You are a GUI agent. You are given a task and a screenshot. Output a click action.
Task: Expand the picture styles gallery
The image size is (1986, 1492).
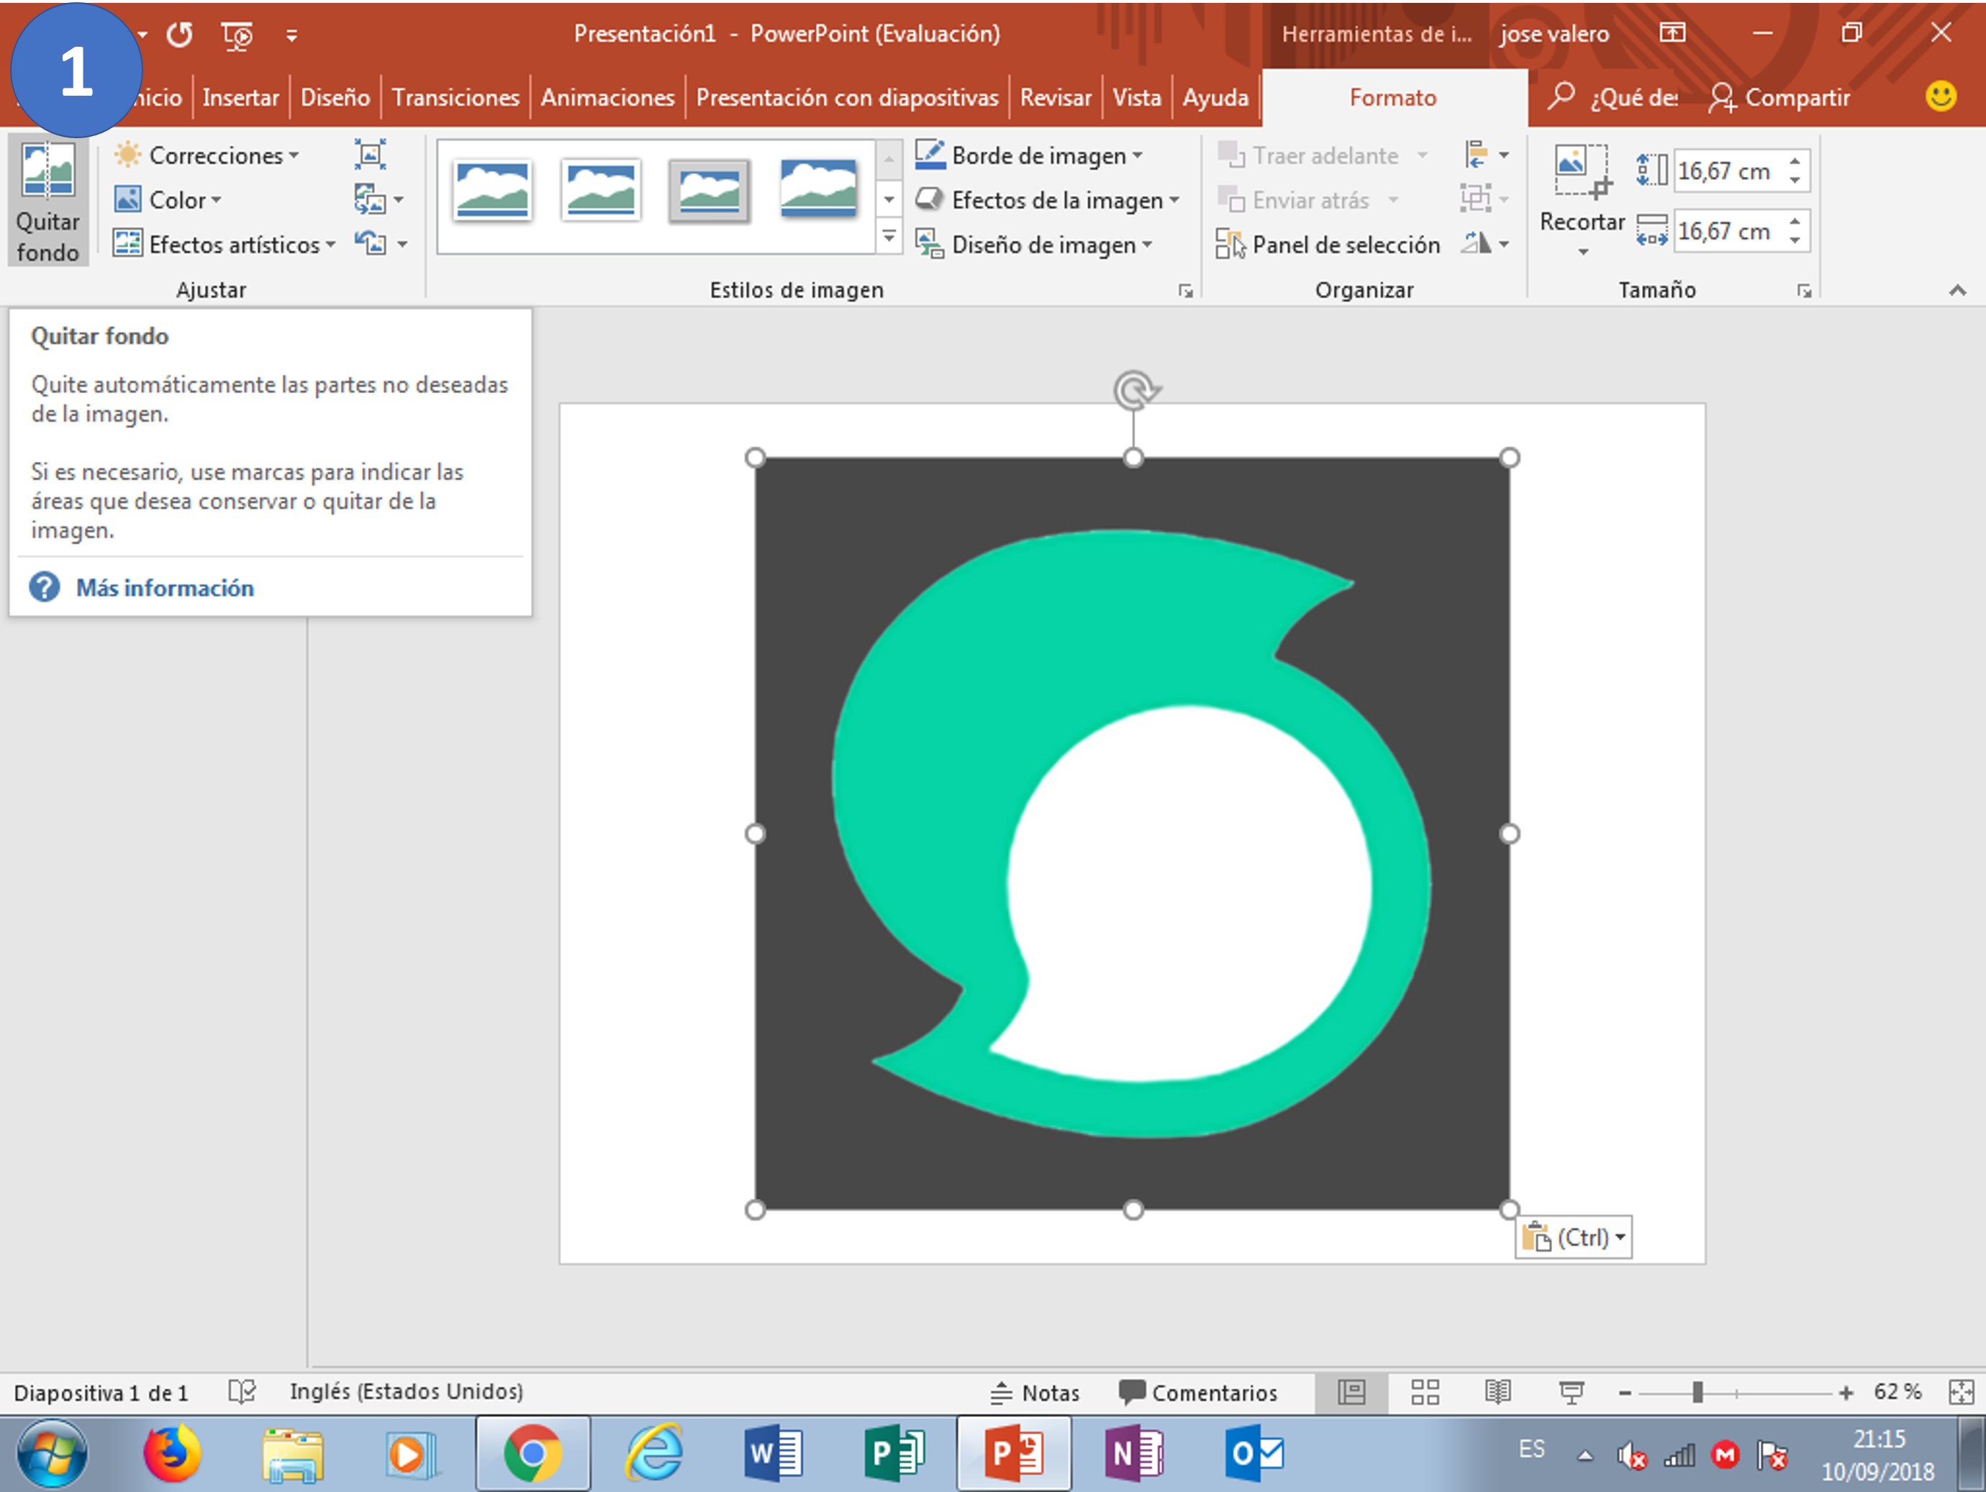(x=889, y=237)
